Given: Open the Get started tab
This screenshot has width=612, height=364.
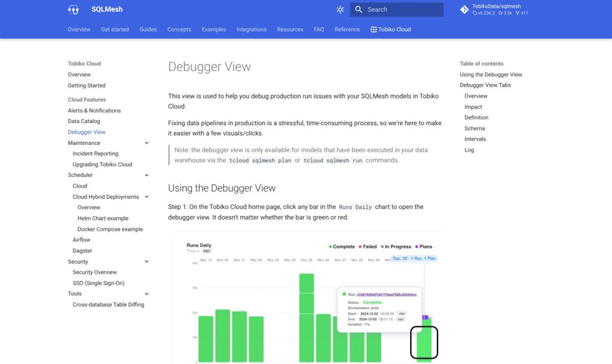Looking at the screenshot, I should coord(115,29).
